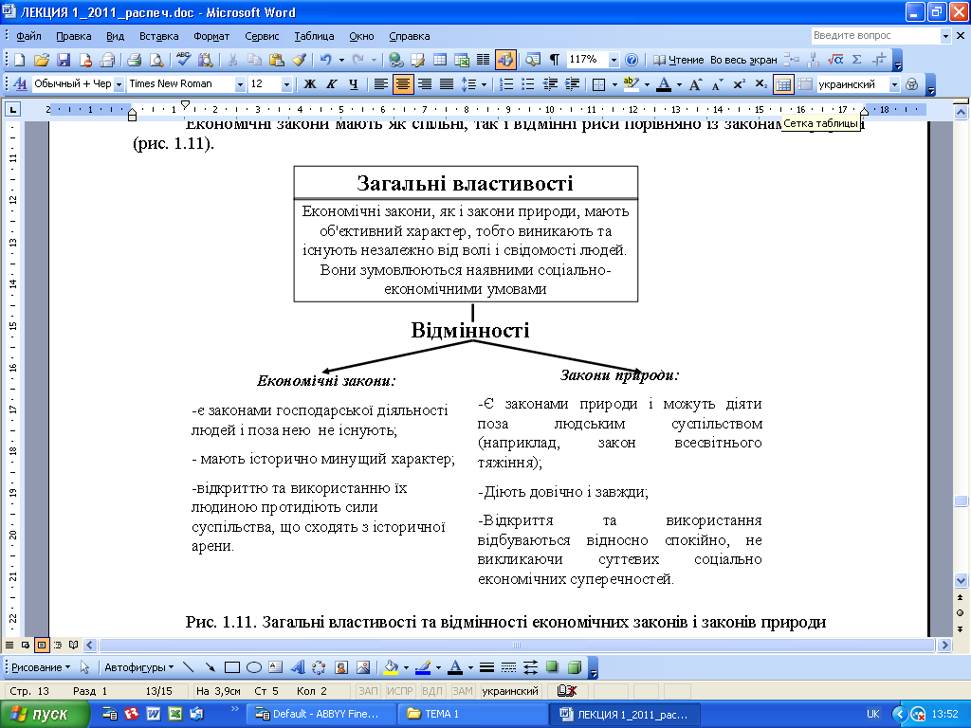Viewport: 971px width, 728px height.
Task: Insert an Excel worksheet
Action: click(x=462, y=60)
